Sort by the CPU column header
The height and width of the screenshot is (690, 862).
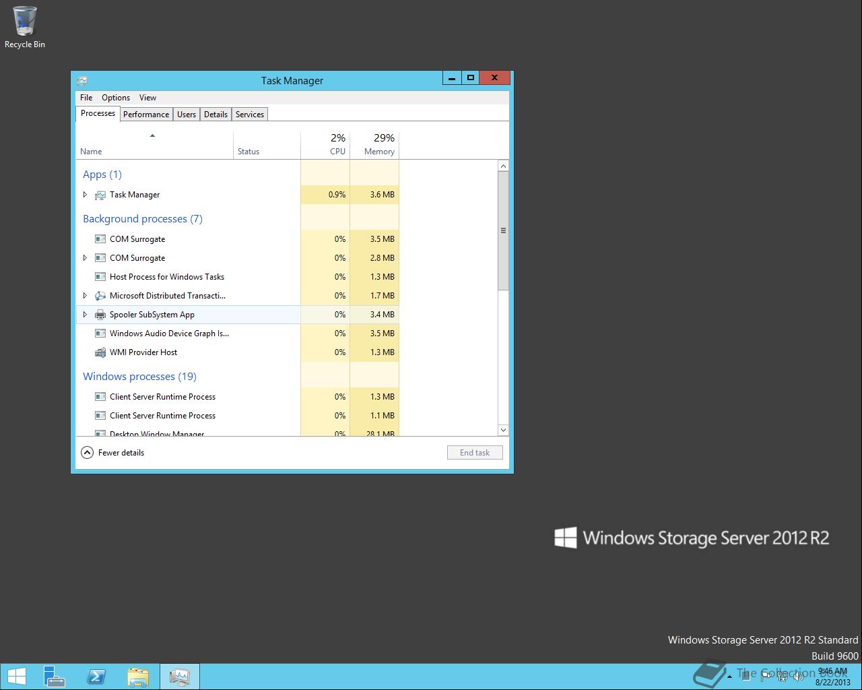click(x=325, y=144)
